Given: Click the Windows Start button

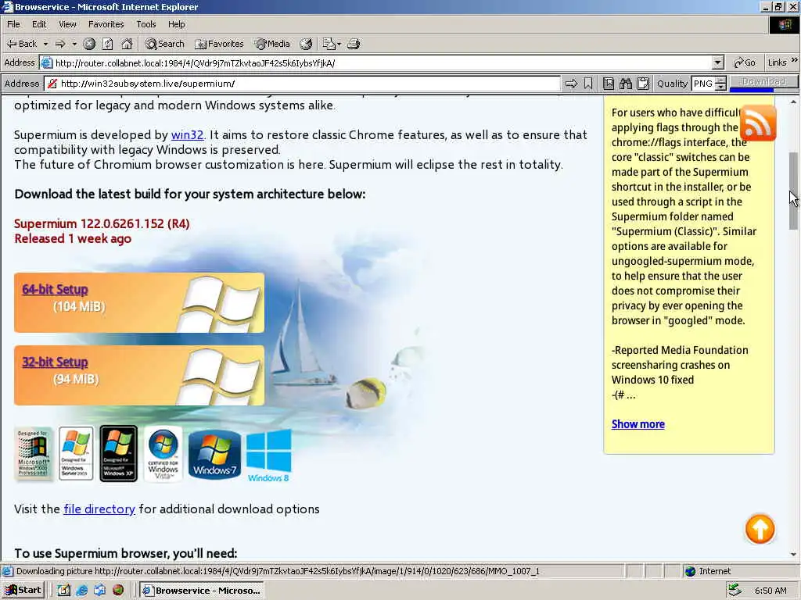Looking at the screenshot, I should click(23, 591).
